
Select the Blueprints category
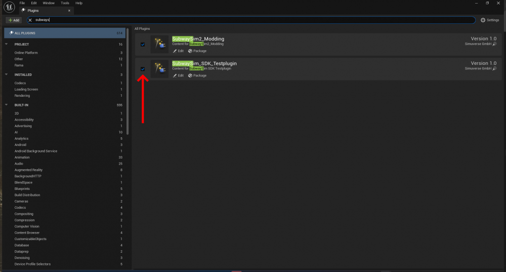22,188
